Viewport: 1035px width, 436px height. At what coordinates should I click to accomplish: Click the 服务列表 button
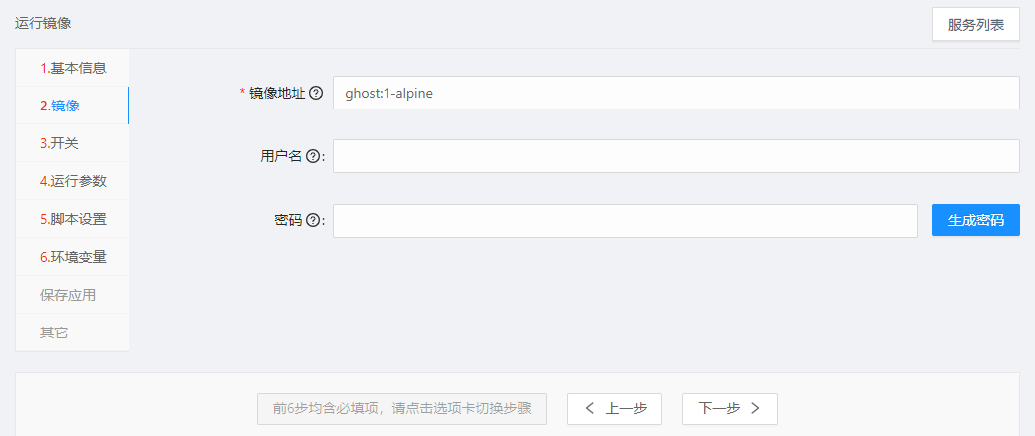pos(975,25)
